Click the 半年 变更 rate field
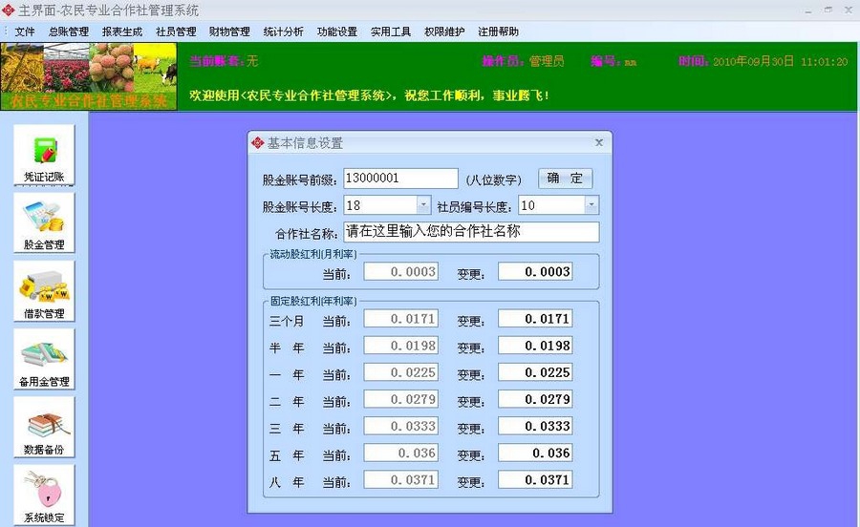The height and width of the screenshot is (527, 860). tap(535, 346)
